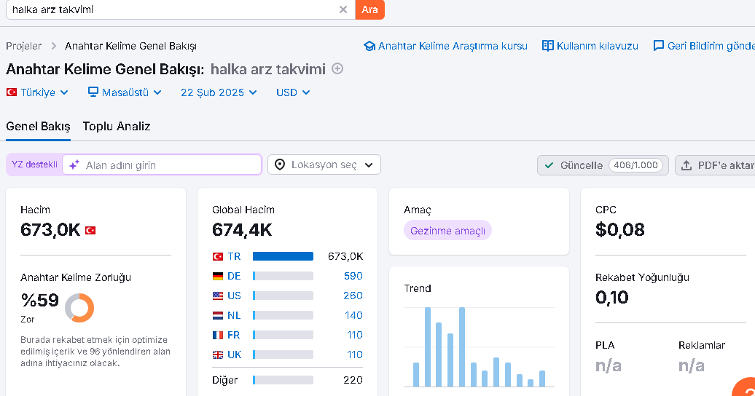Open Anahtar Kelime Araştırma kursu link

[x=445, y=46]
